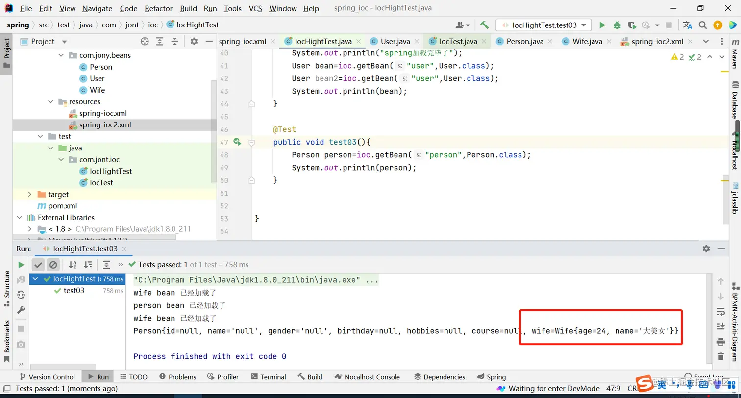The width and height of the screenshot is (741, 398).
Task: Open Nocalhost Console tool window
Action: [x=368, y=377]
